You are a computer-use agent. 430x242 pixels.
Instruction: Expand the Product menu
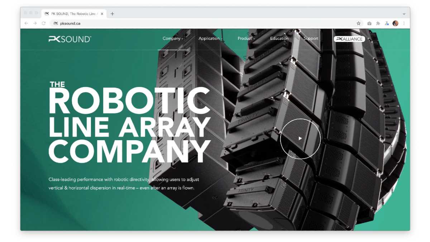[246, 38]
